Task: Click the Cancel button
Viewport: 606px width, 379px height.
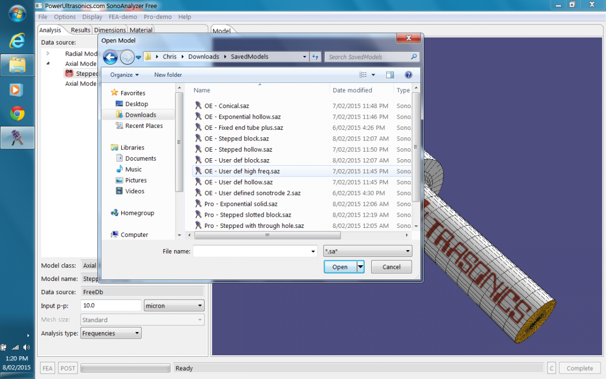Action: (391, 267)
